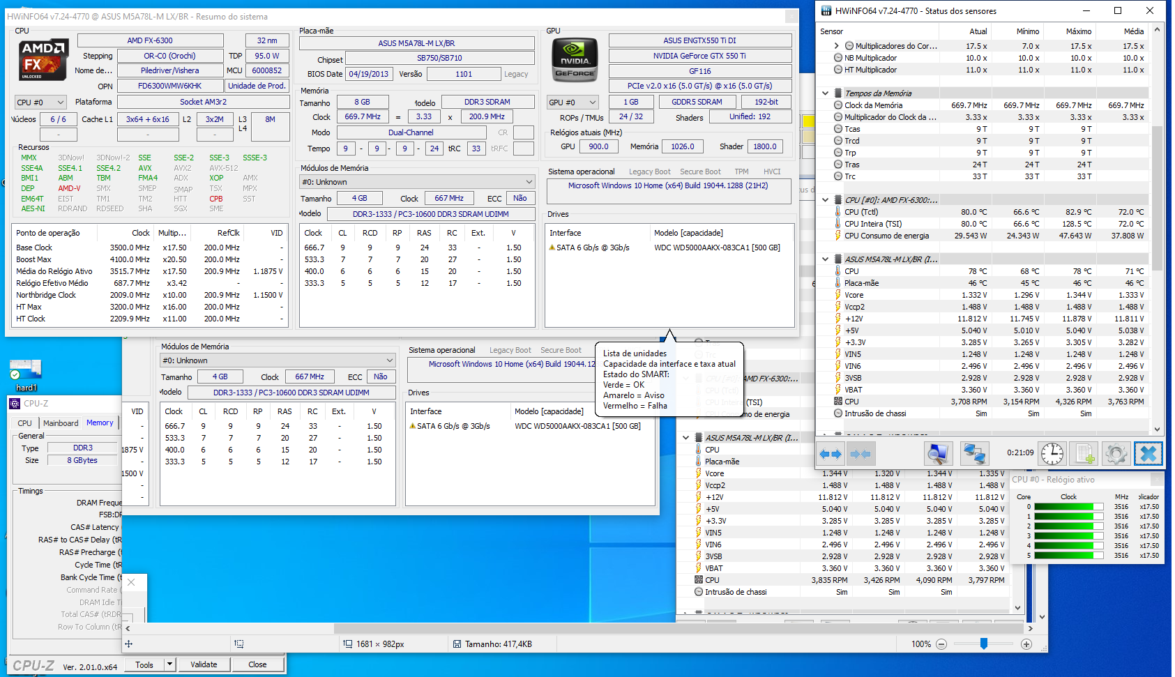Click the Mínimo column header
The height and width of the screenshot is (677, 1175).
(x=1017, y=31)
